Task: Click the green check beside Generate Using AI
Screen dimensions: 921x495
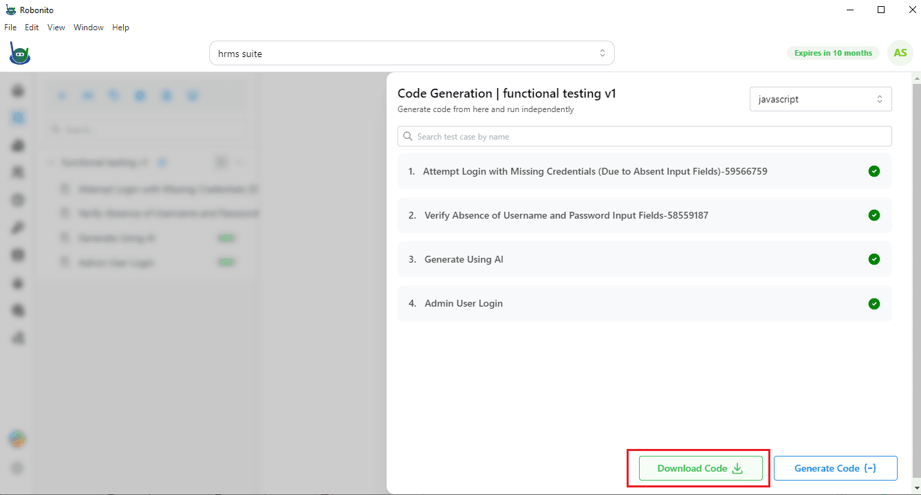Action: pos(874,259)
